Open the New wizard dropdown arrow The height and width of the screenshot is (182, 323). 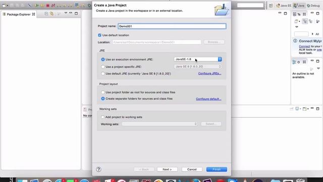[8, 6]
